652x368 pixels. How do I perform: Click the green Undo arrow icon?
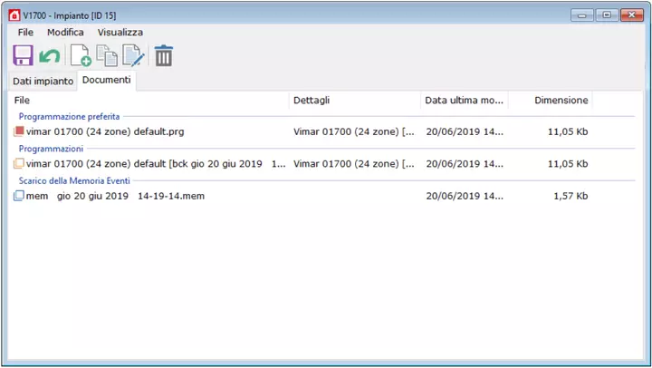[49, 56]
